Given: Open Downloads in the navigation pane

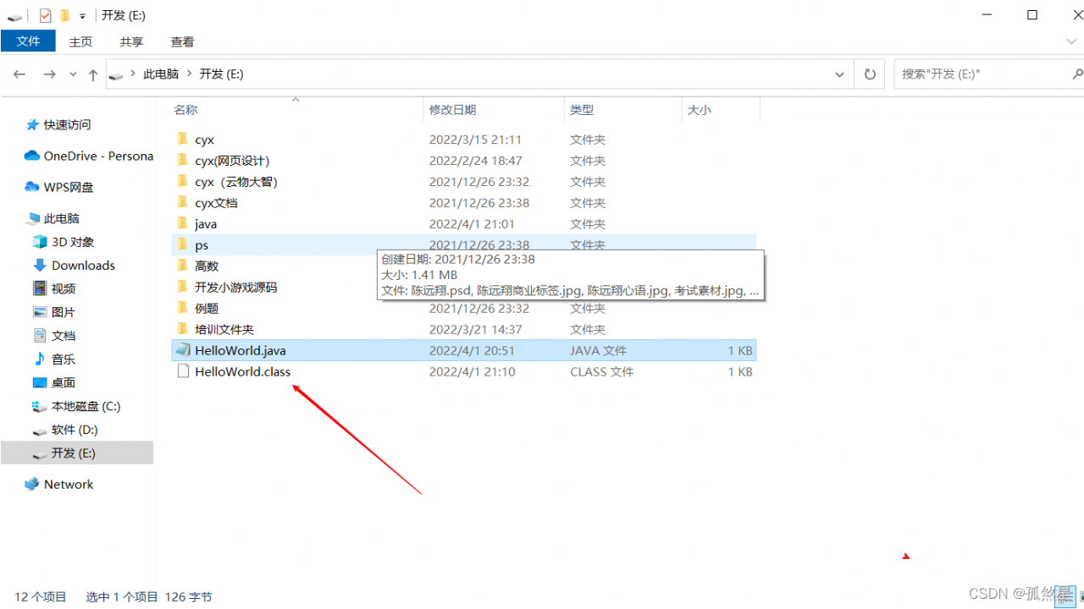Looking at the screenshot, I should 83,266.
